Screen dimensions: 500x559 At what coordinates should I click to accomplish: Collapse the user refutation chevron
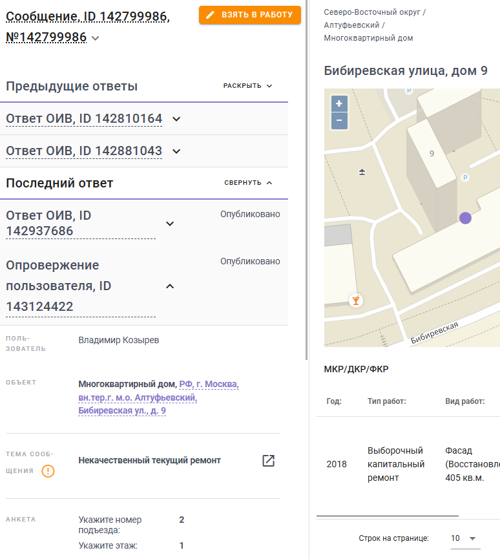click(170, 286)
